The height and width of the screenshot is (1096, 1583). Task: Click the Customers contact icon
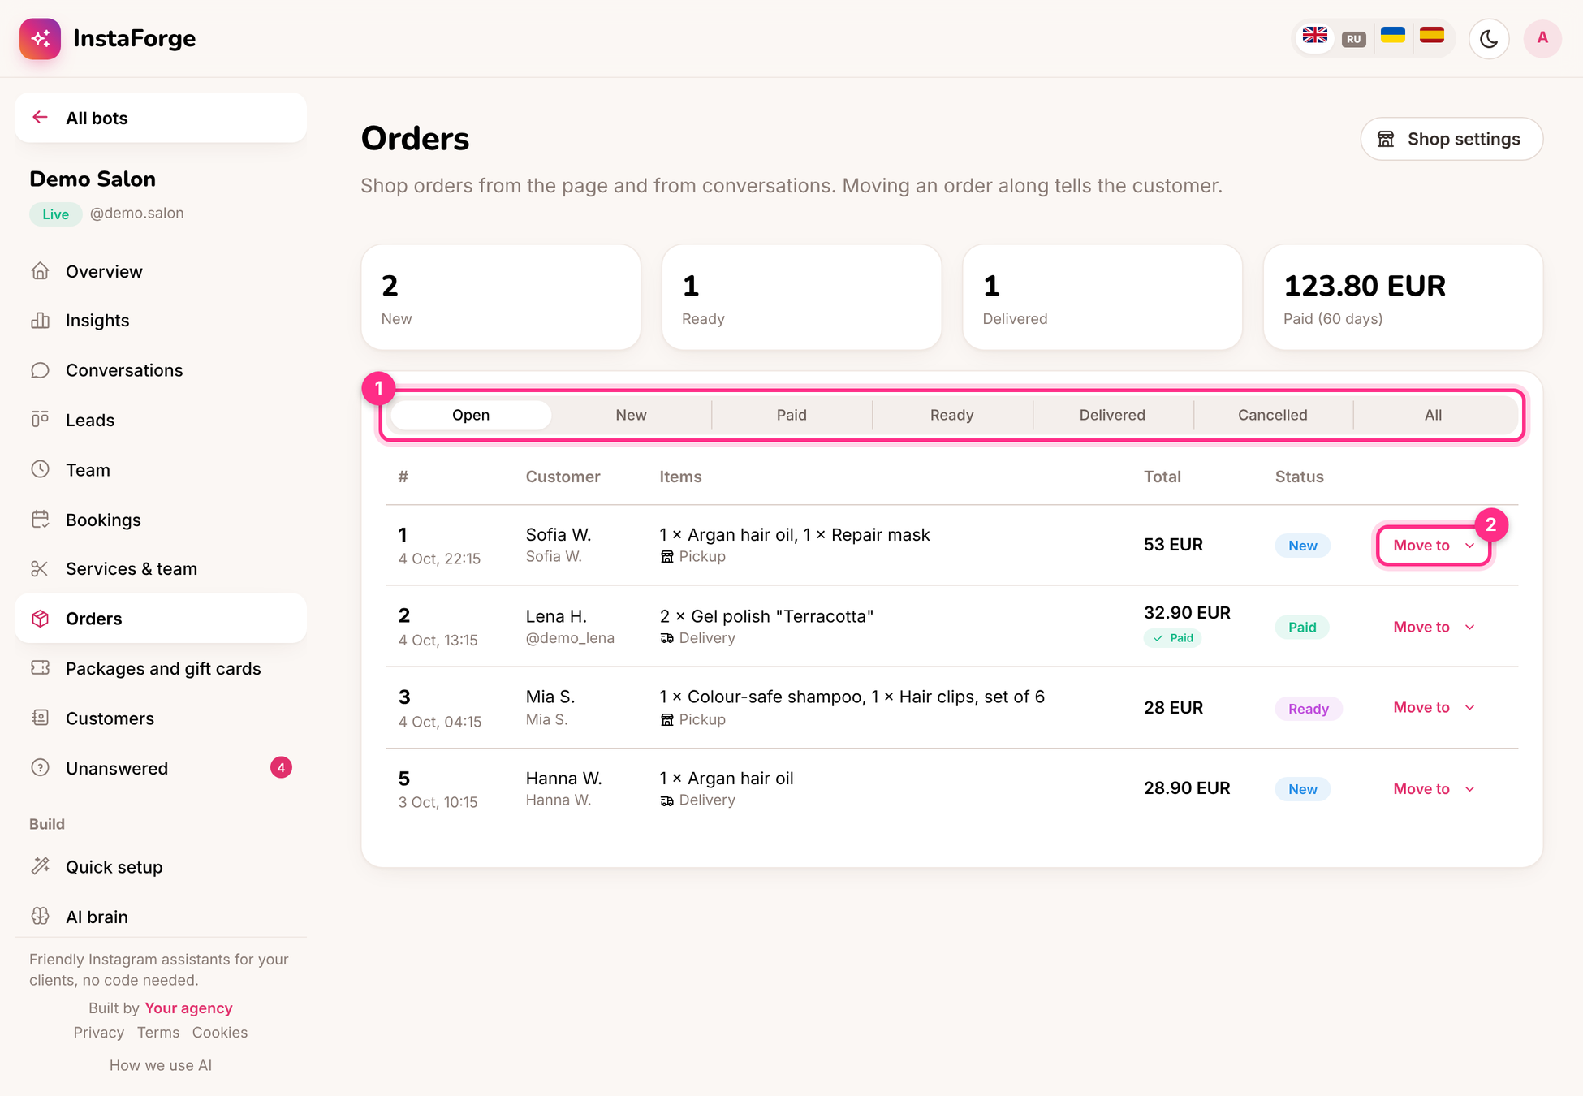tap(40, 718)
